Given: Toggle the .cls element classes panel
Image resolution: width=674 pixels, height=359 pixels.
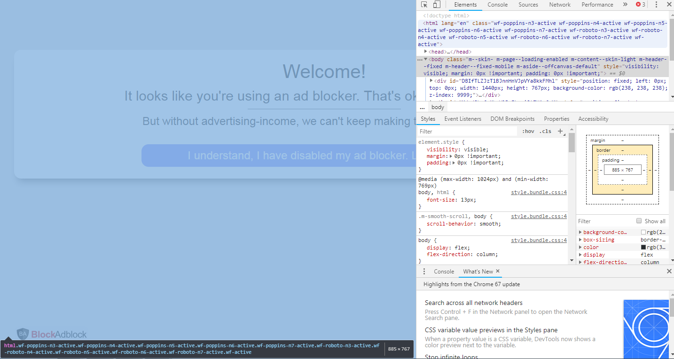Looking at the screenshot, I should [x=545, y=132].
